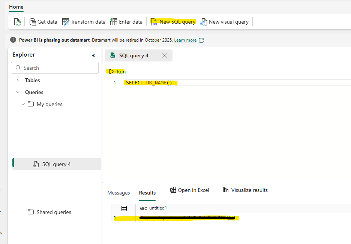The height and width of the screenshot is (244, 351).
Task: Click line number 1 in editor
Action: coord(115,83)
